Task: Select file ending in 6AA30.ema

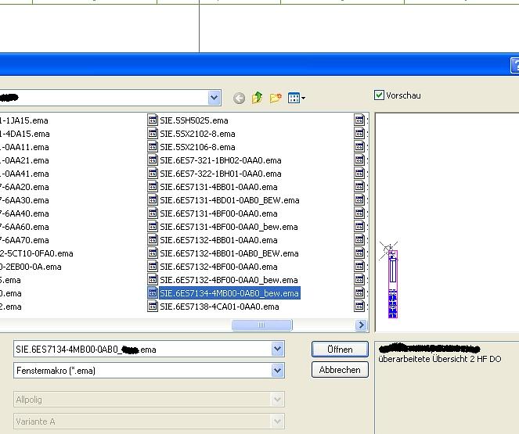Action: [x=24, y=200]
